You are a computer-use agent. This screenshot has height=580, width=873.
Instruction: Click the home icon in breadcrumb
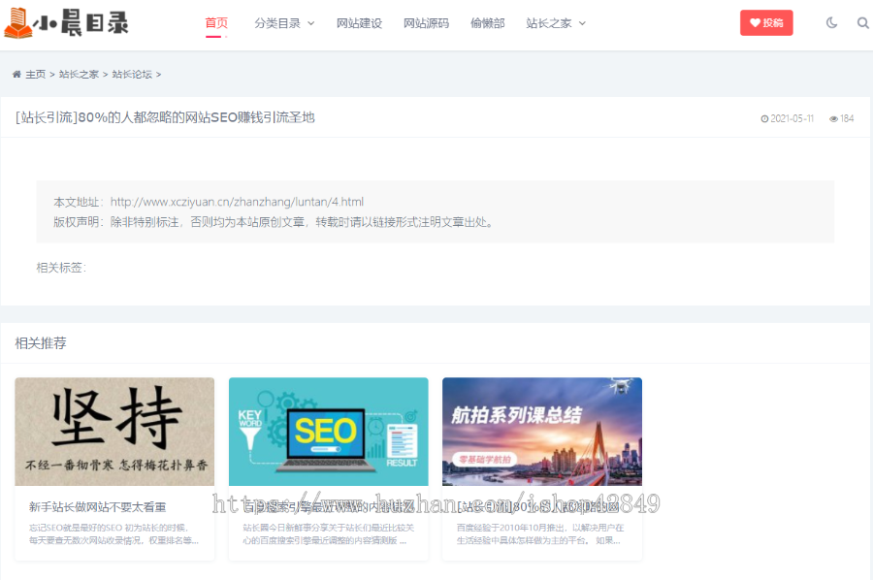[16, 74]
